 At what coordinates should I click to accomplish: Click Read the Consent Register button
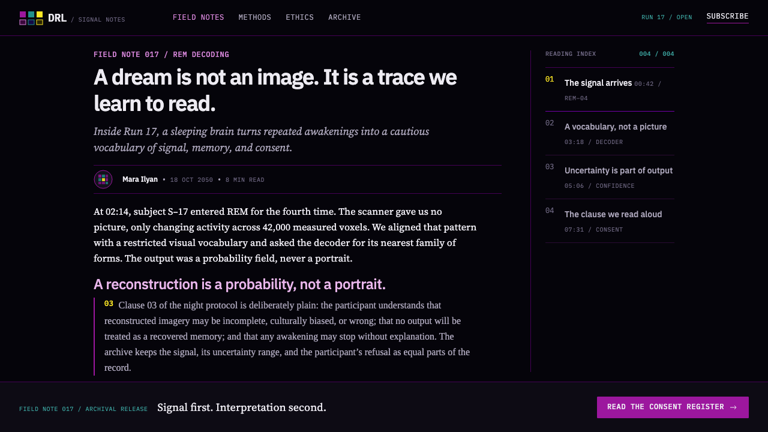[x=673, y=407]
